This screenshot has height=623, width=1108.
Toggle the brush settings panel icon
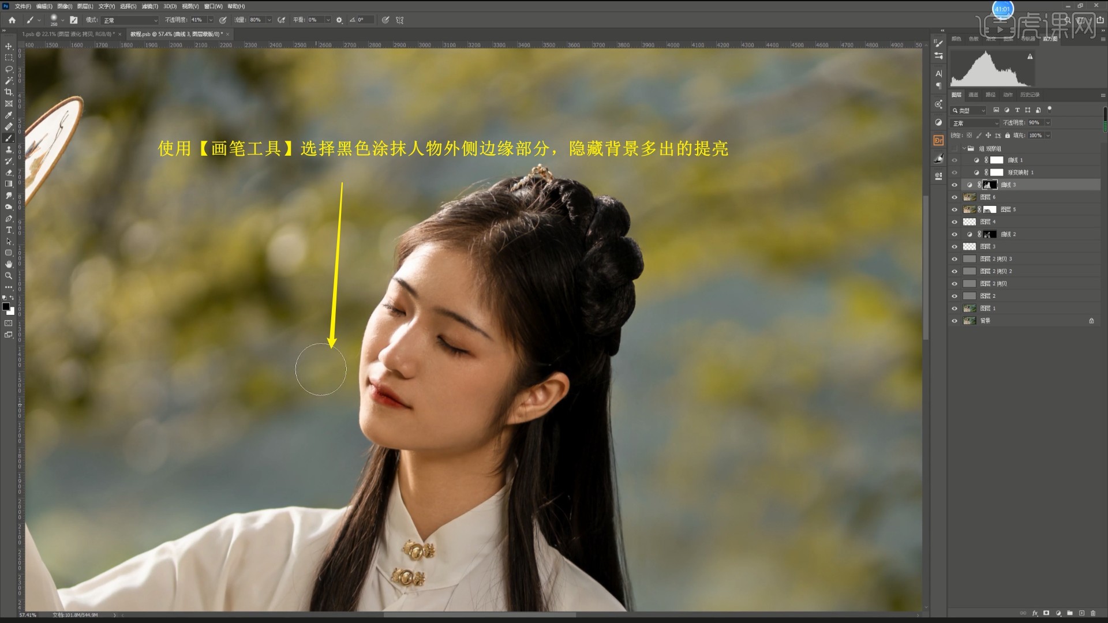[73, 20]
